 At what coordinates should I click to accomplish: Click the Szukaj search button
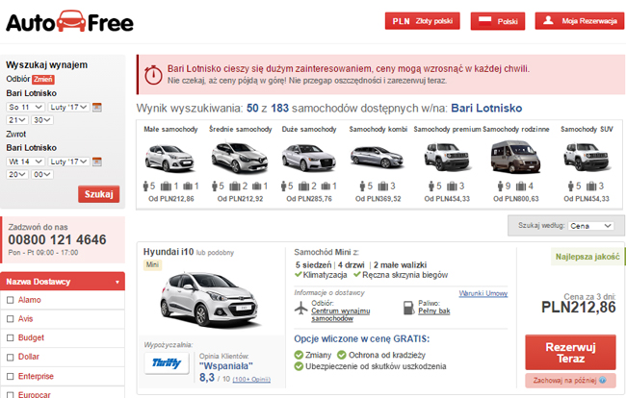point(98,194)
